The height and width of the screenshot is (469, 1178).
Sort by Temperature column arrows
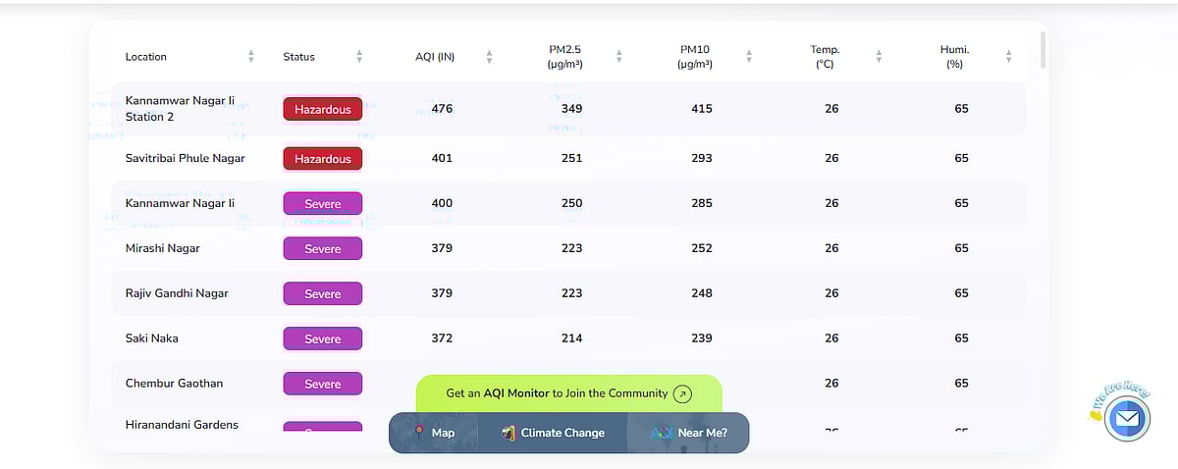[879, 57]
